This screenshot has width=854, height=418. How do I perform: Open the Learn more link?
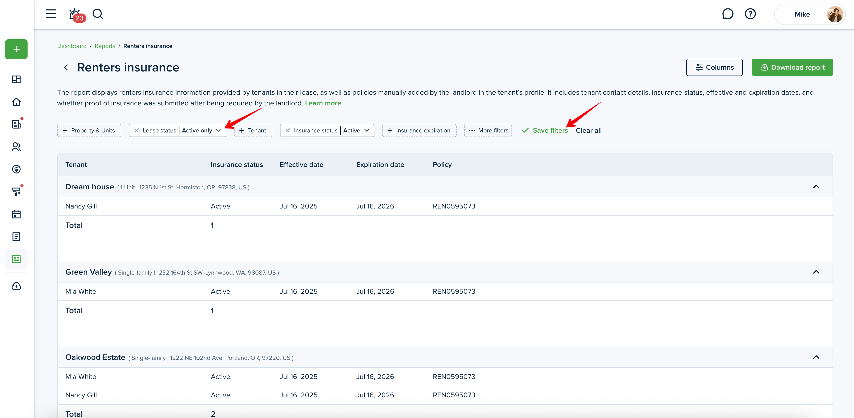click(323, 103)
